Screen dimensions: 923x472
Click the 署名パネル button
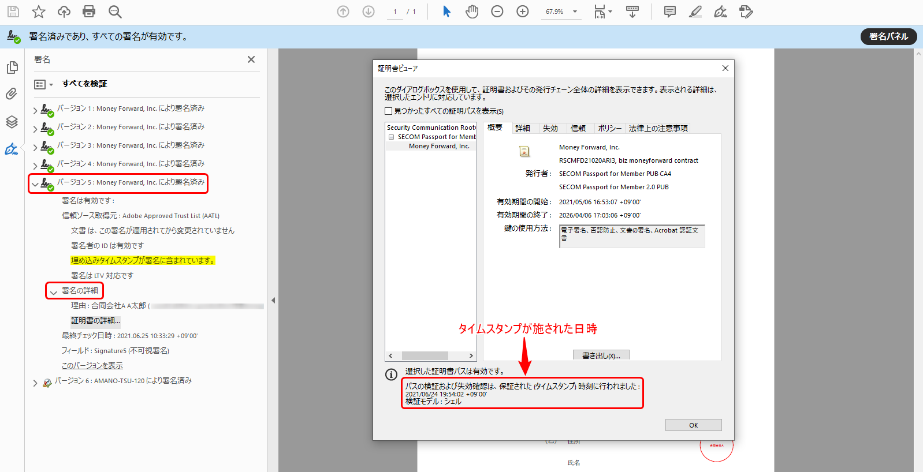coord(889,36)
